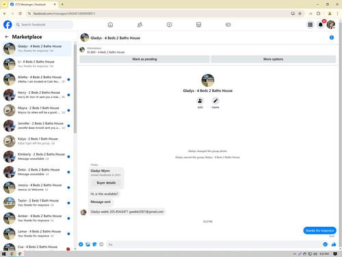Image resolution: width=342 pixels, height=257 pixels.
Task: Open Windows Start button
Action: pos(3,254)
